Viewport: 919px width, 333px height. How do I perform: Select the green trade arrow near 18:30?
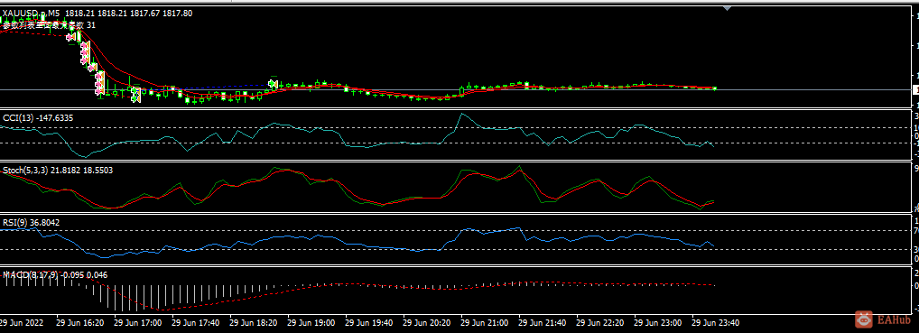[x=272, y=84]
